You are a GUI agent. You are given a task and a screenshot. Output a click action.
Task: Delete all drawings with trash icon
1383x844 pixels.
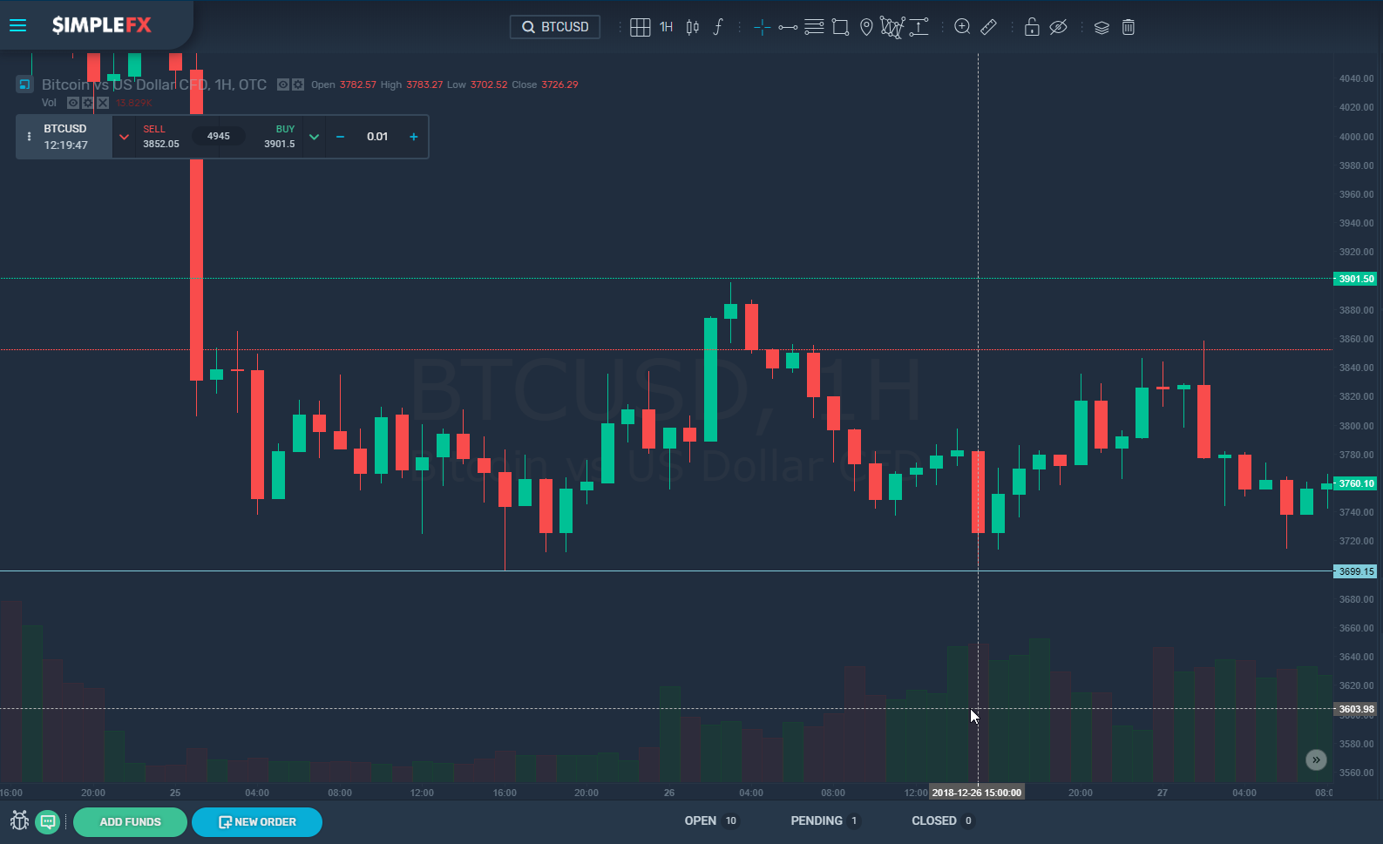pyautogui.click(x=1129, y=27)
